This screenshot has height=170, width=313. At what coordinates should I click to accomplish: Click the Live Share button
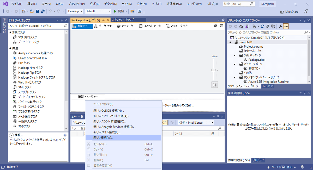coord(289,11)
